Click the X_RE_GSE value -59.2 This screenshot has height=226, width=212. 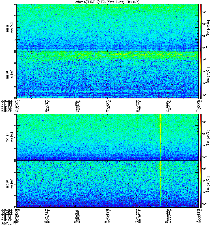tap(47, 210)
